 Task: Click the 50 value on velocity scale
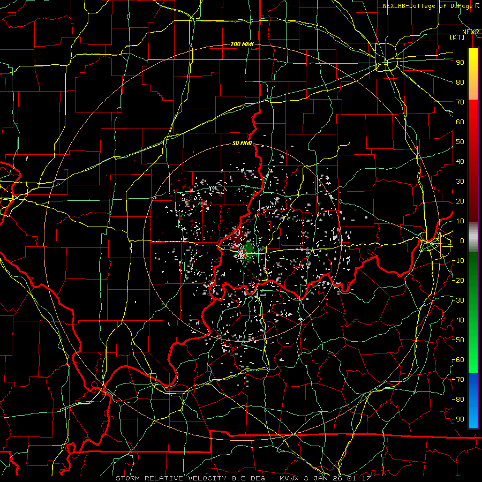(x=460, y=142)
